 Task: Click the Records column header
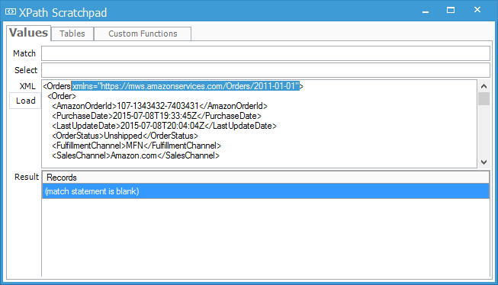265,178
